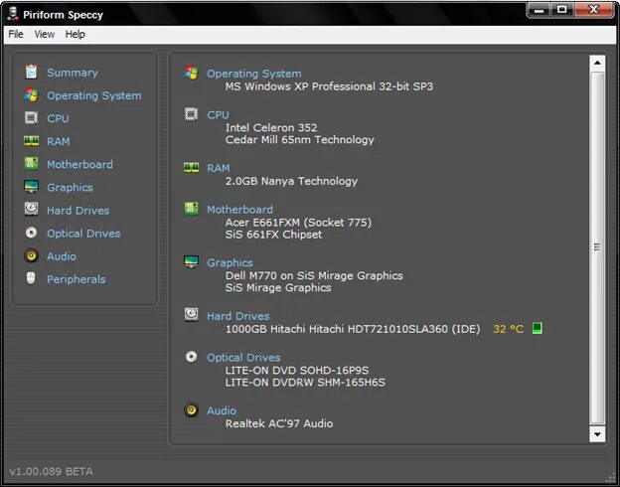The width and height of the screenshot is (620, 487).
Task: Click the vertical scrollbar thumb
Action: (597, 247)
